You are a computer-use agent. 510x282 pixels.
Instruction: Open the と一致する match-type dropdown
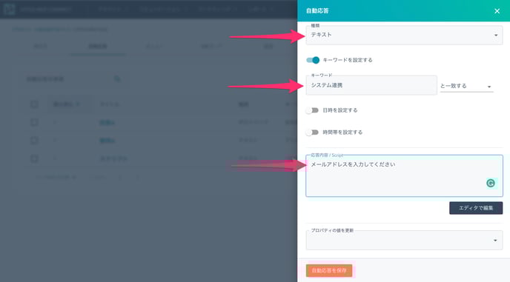[x=466, y=86]
